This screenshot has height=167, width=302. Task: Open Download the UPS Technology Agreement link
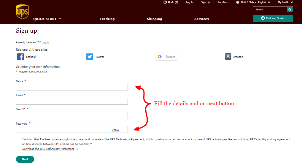[48, 149]
